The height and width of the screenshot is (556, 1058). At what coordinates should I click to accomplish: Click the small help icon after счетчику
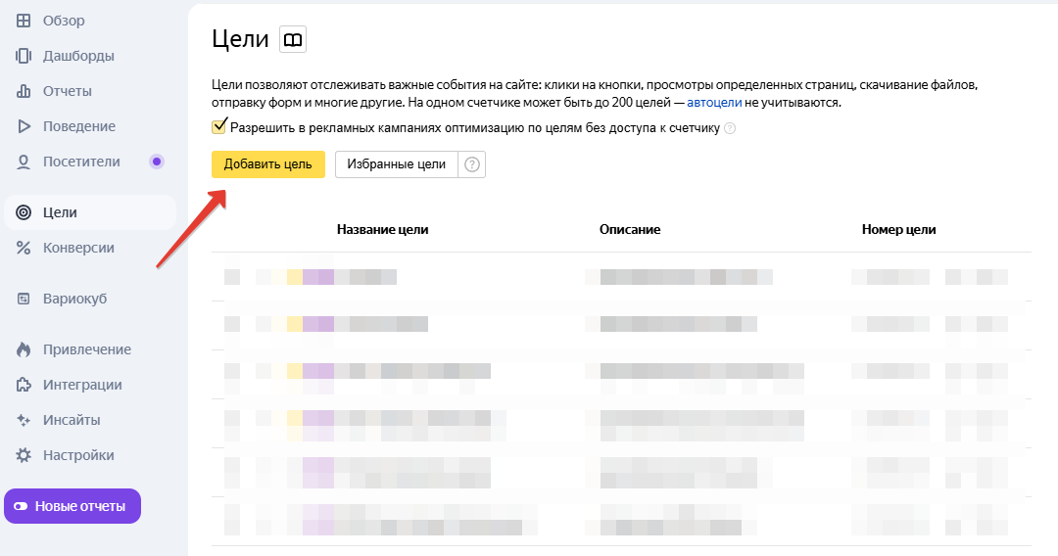click(730, 128)
